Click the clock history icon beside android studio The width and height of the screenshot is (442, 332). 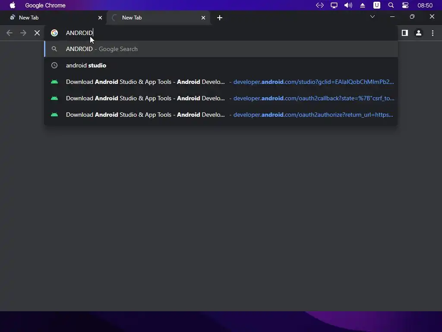click(x=54, y=65)
